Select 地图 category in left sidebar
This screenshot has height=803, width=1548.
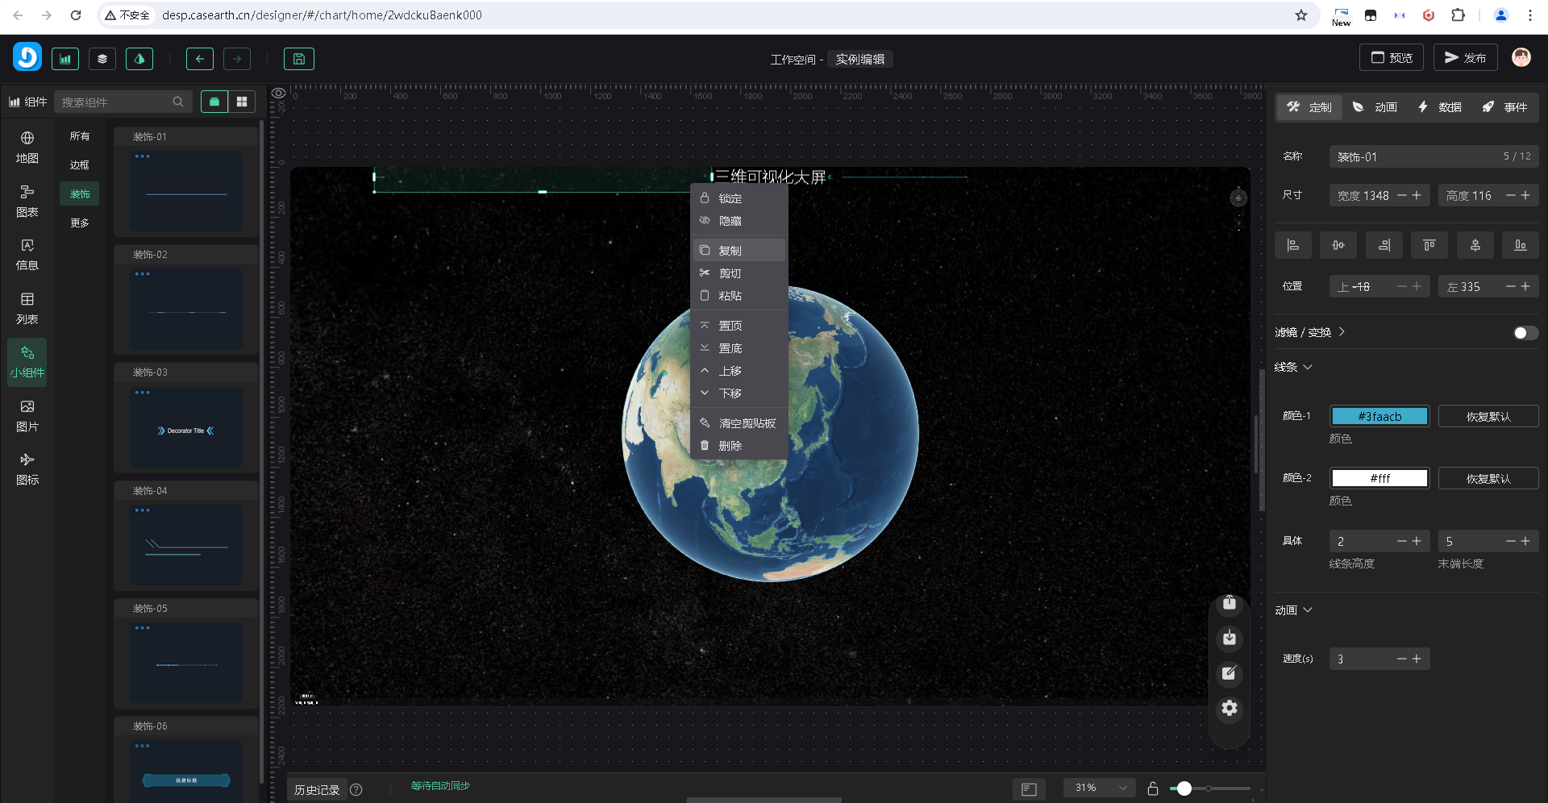(27, 148)
